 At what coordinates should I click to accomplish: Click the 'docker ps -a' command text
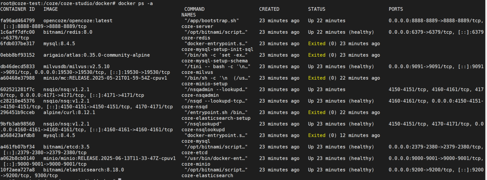click(135, 4)
